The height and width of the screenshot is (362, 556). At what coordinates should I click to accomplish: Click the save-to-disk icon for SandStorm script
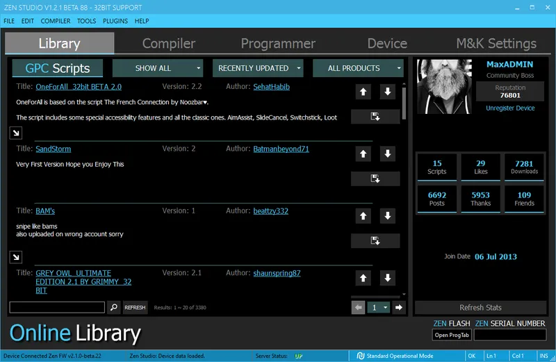tap(375, 179)
